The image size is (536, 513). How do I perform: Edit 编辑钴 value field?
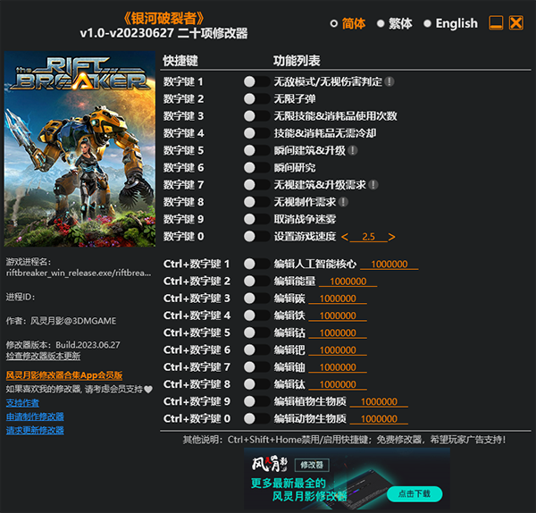(x=338, y=332)
